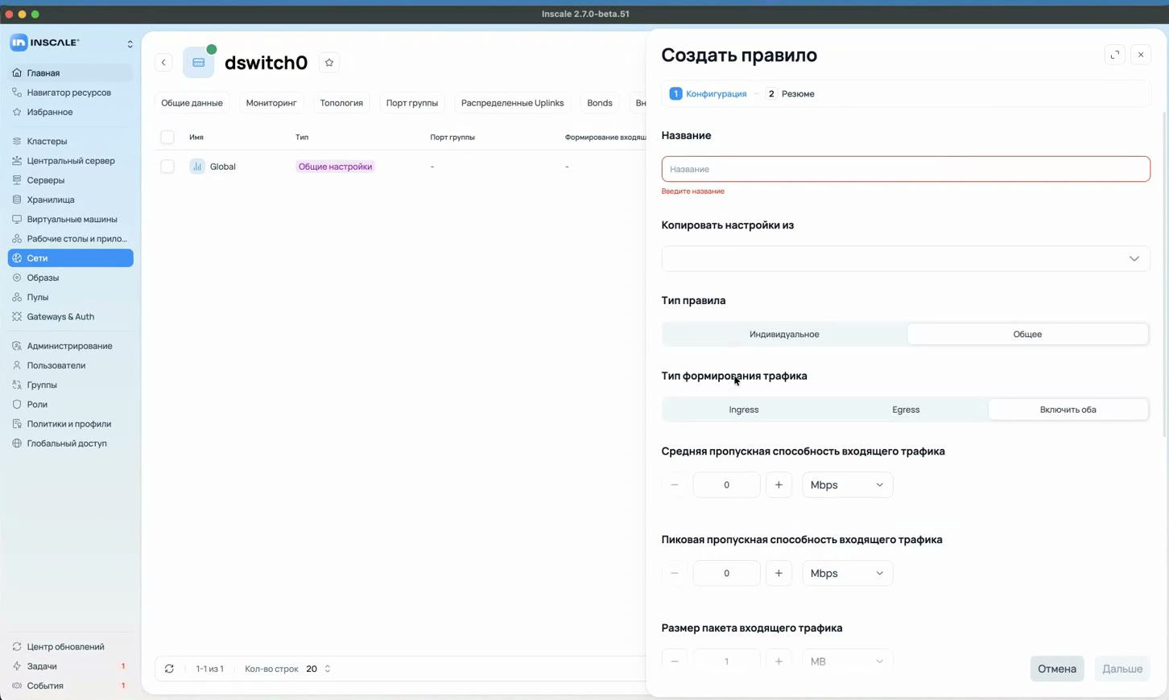Viewport: 1169px width, 700px height.
Task: Select Включить оба traffic shaping option
Action: pyautogui.click(x=1068, y=410)
